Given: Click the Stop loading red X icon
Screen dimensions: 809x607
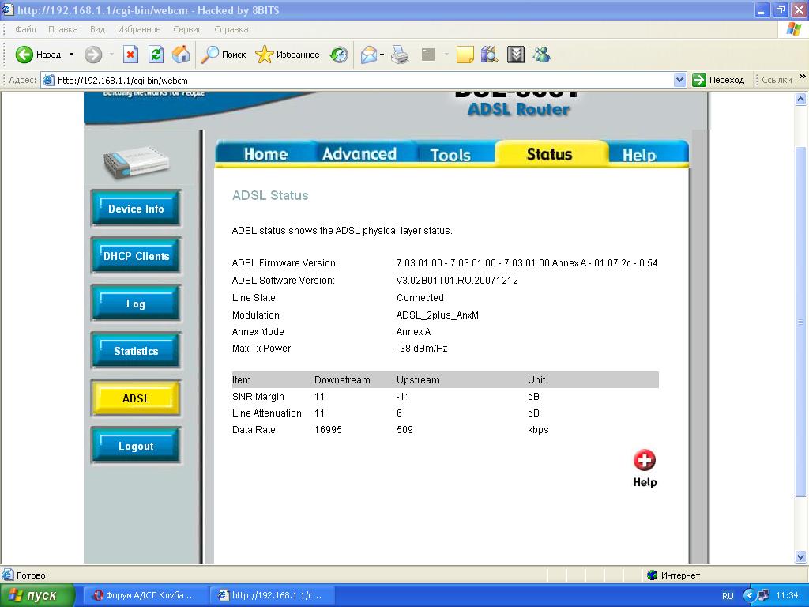Looking at the screenshot, I should pos(131,55).
